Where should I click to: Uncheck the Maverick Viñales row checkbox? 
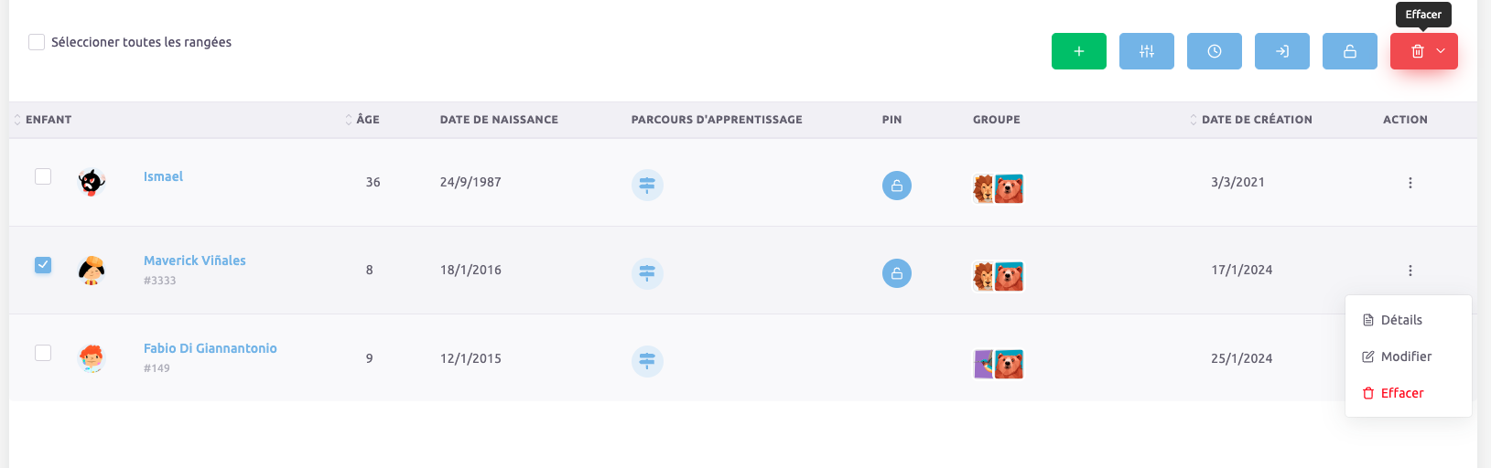click(43, 265)
